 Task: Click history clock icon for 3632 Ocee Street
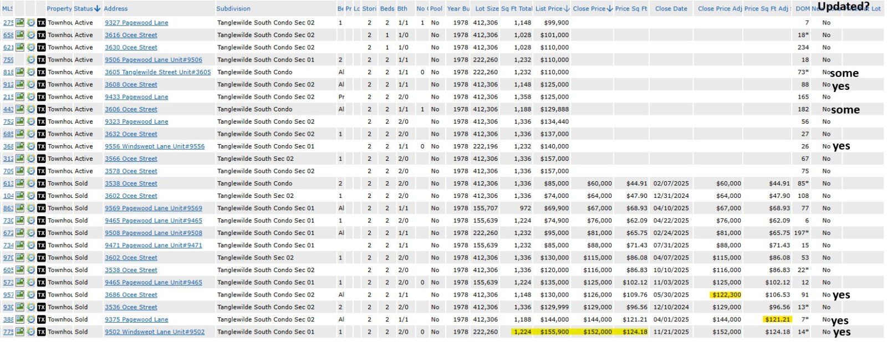pos(30,134)
